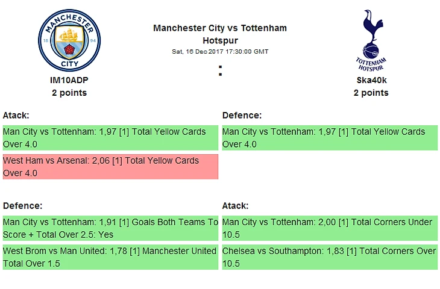
Task: Click the Manchester City vs Tottenham Hotspur title
Action: (x=220, y=34)
